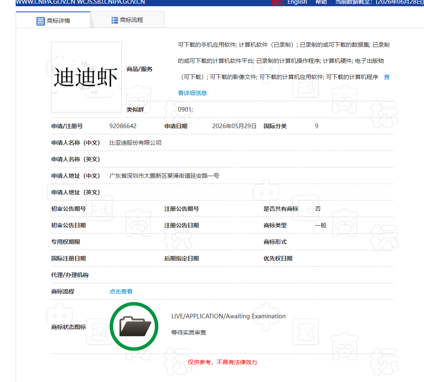The width and height of the screenshot is (424, 382).
Task: Click similar group value 0901;
Action: point(185,110)
